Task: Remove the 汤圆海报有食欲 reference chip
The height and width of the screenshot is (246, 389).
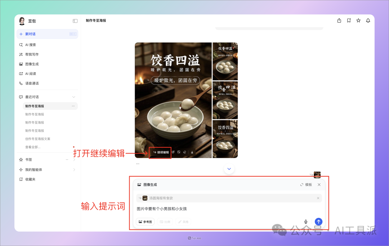Action: click(x=318, y=198)
